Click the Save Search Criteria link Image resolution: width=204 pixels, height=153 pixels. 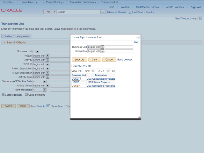[61, 106]
